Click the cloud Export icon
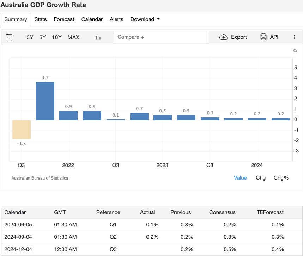The width and height of the screenshot is (303, 256). (224, 37)
